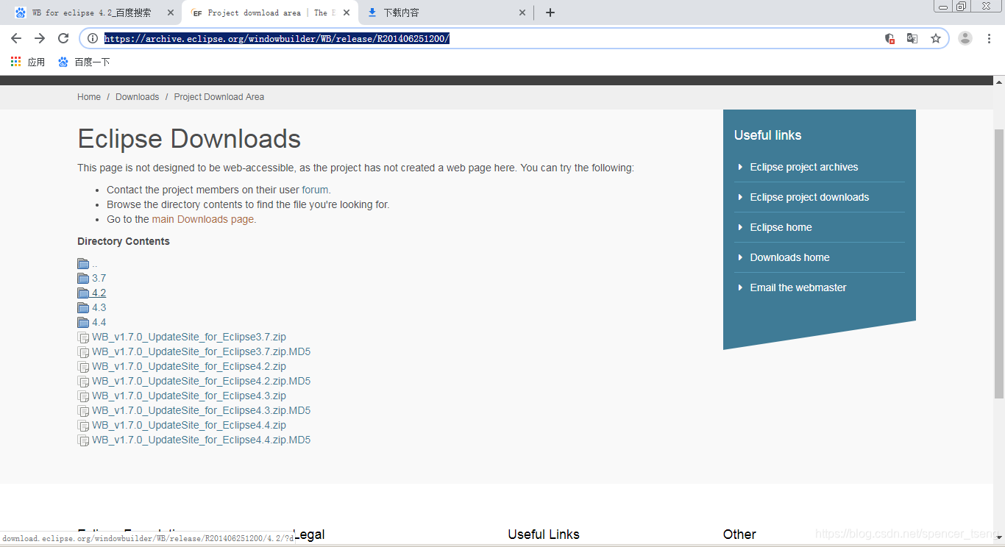The width and height of the screenshot is (1005, 547).
Task: Open Eclipse project archives link
Action: click(x=804, y=168)
